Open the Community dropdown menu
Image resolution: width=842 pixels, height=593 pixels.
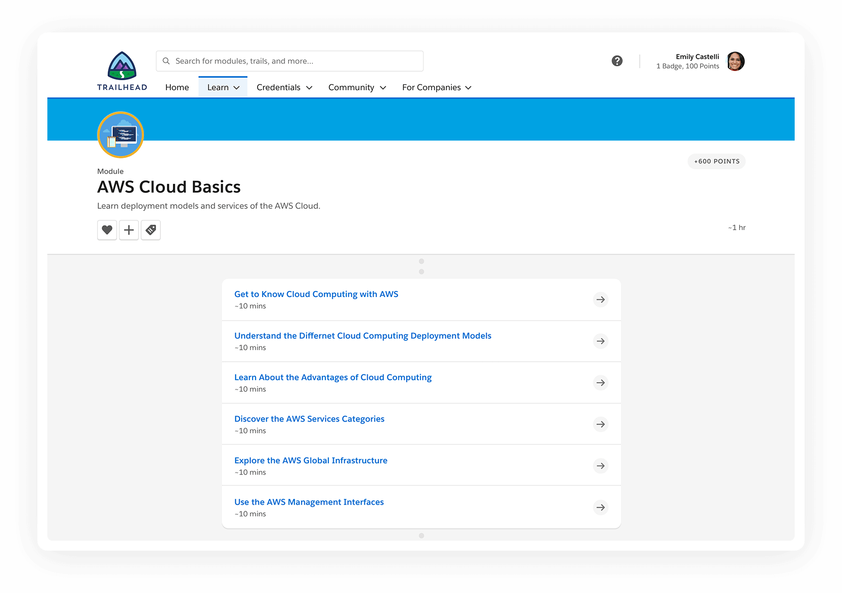tap(357, 87)
